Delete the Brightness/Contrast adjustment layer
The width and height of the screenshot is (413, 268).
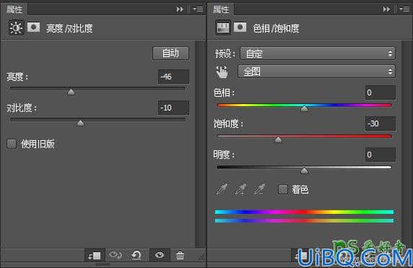click(x=181, y=255)
